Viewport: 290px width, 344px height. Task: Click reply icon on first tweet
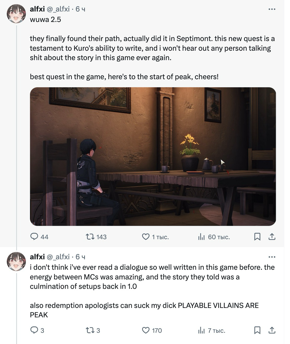tap(34, 237)
